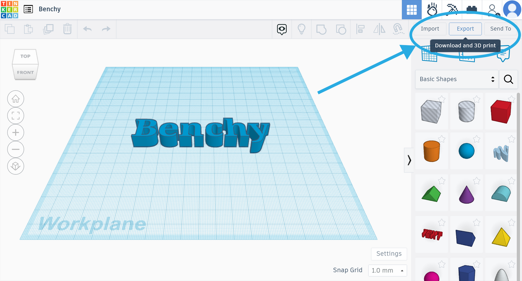Select the striped hole Box shape
Image resolution: width=522 pixels, height=281 pixels.
tap(431, 111)
